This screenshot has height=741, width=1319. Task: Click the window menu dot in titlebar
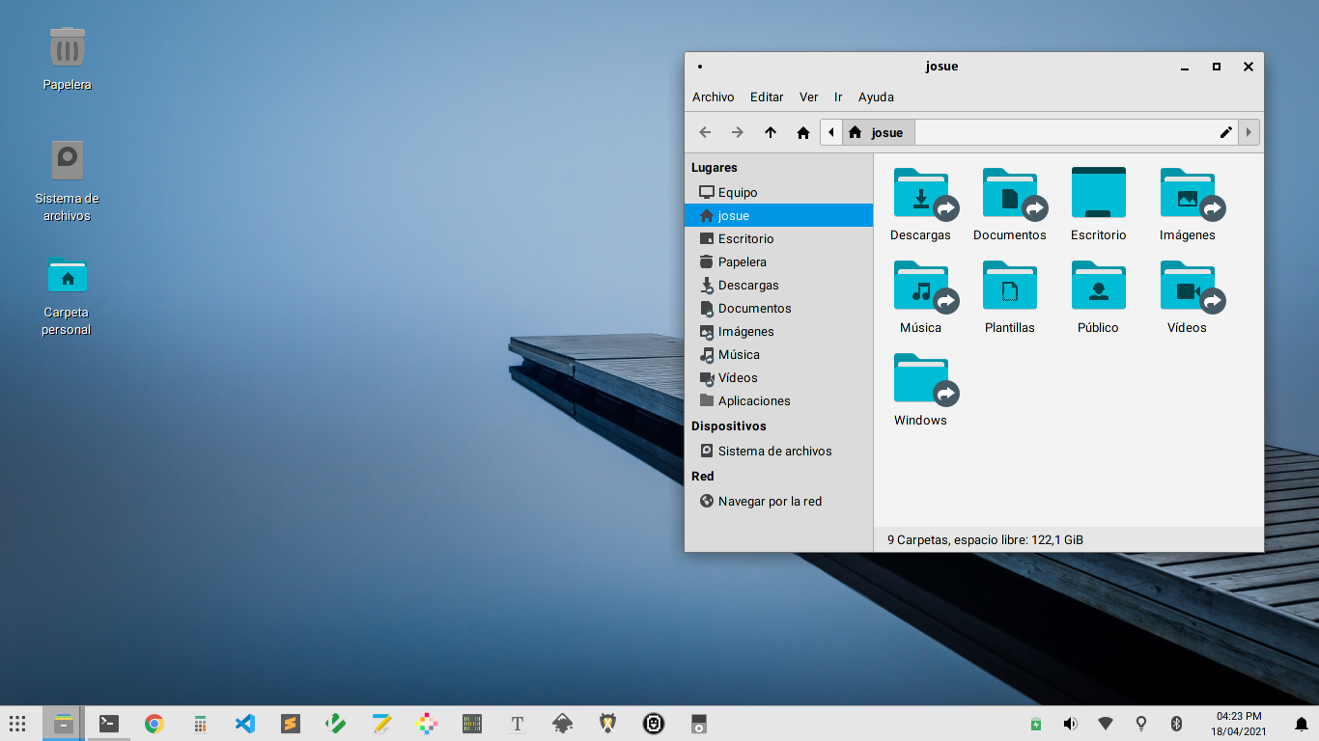click(700, 67)
